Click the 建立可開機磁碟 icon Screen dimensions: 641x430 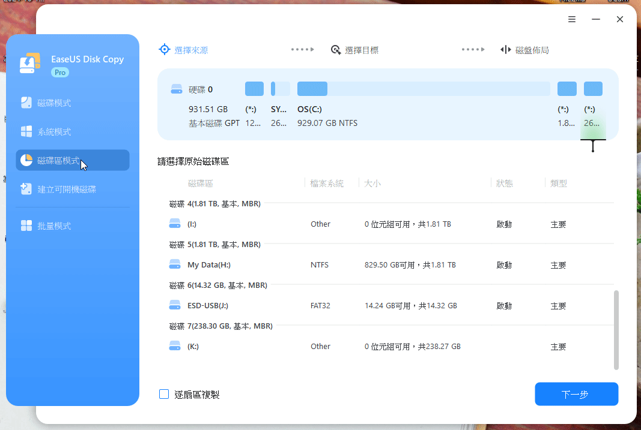[x=26, y=189]
